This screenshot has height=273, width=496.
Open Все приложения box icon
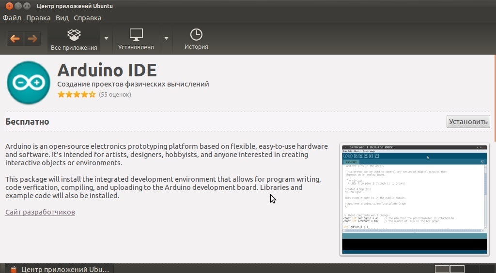click(x=74, y=36)
